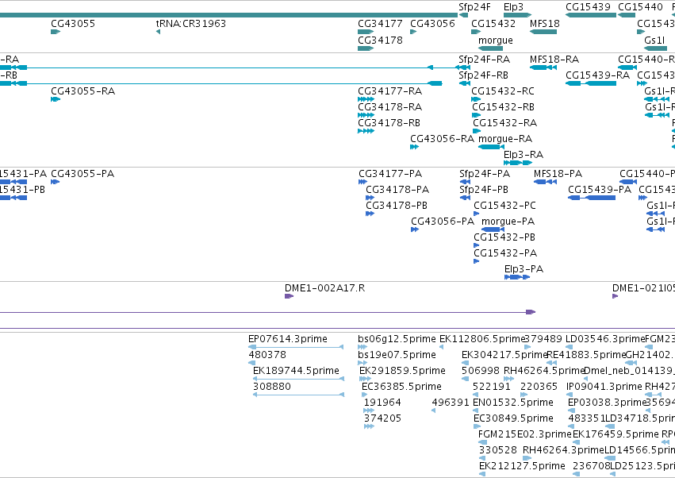Open the CG43056-RA transcript label
This screenshot has width=675, height=478.
[442, 139]
